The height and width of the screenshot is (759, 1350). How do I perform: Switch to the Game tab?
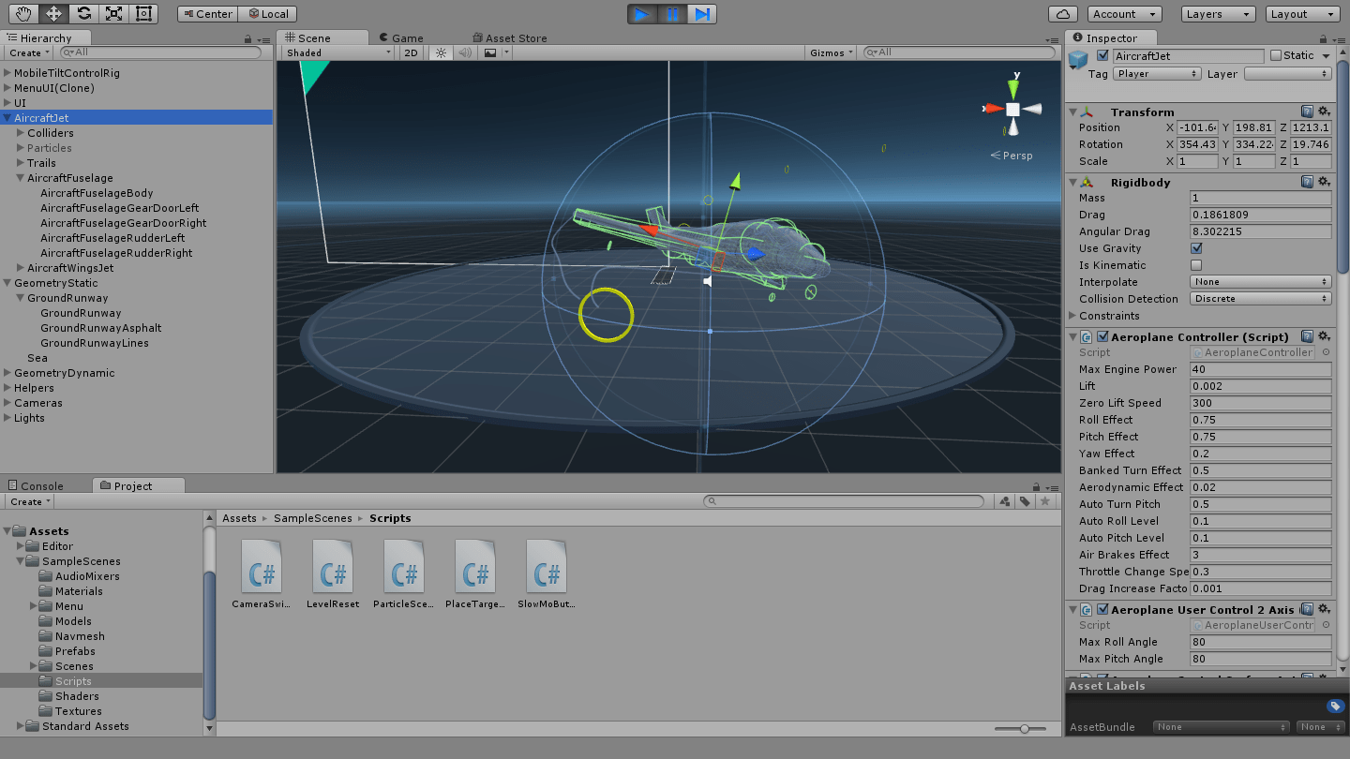[x=401, y=37]
